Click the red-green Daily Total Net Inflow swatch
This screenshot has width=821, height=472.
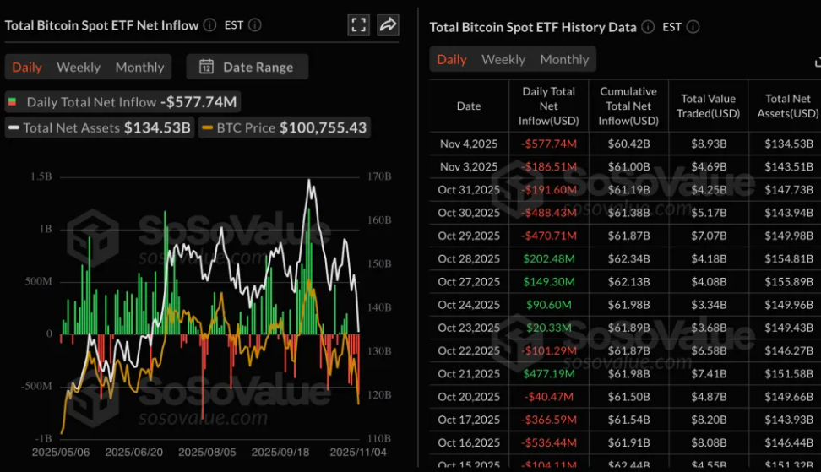point(13,102)
